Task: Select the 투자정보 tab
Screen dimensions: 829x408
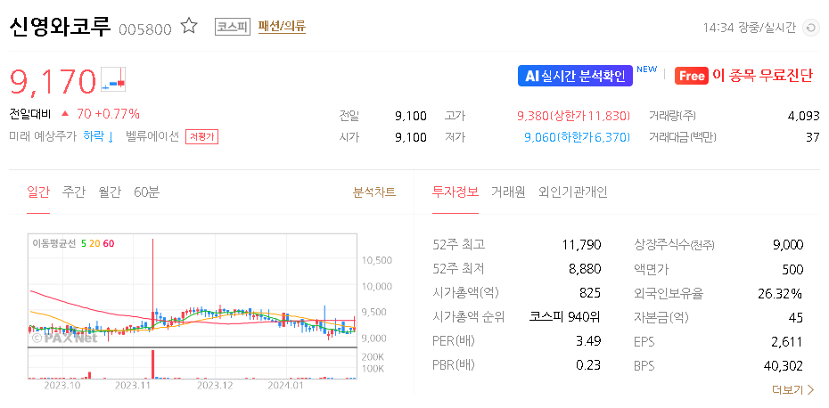Action: (456, 192)
